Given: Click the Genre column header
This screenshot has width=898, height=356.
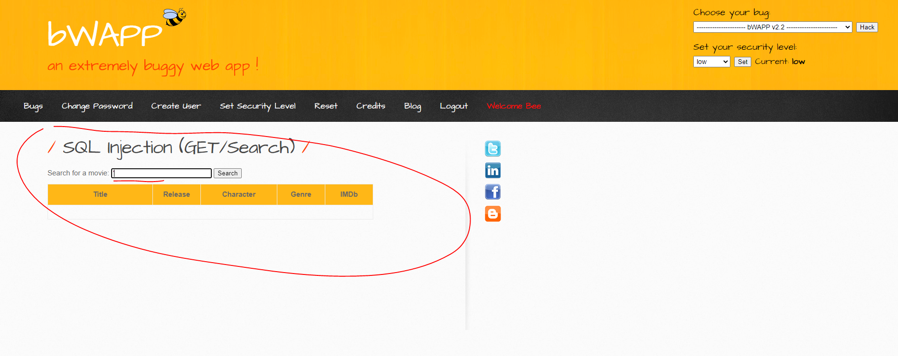Looking at the screenshot, I should (301, 194).
